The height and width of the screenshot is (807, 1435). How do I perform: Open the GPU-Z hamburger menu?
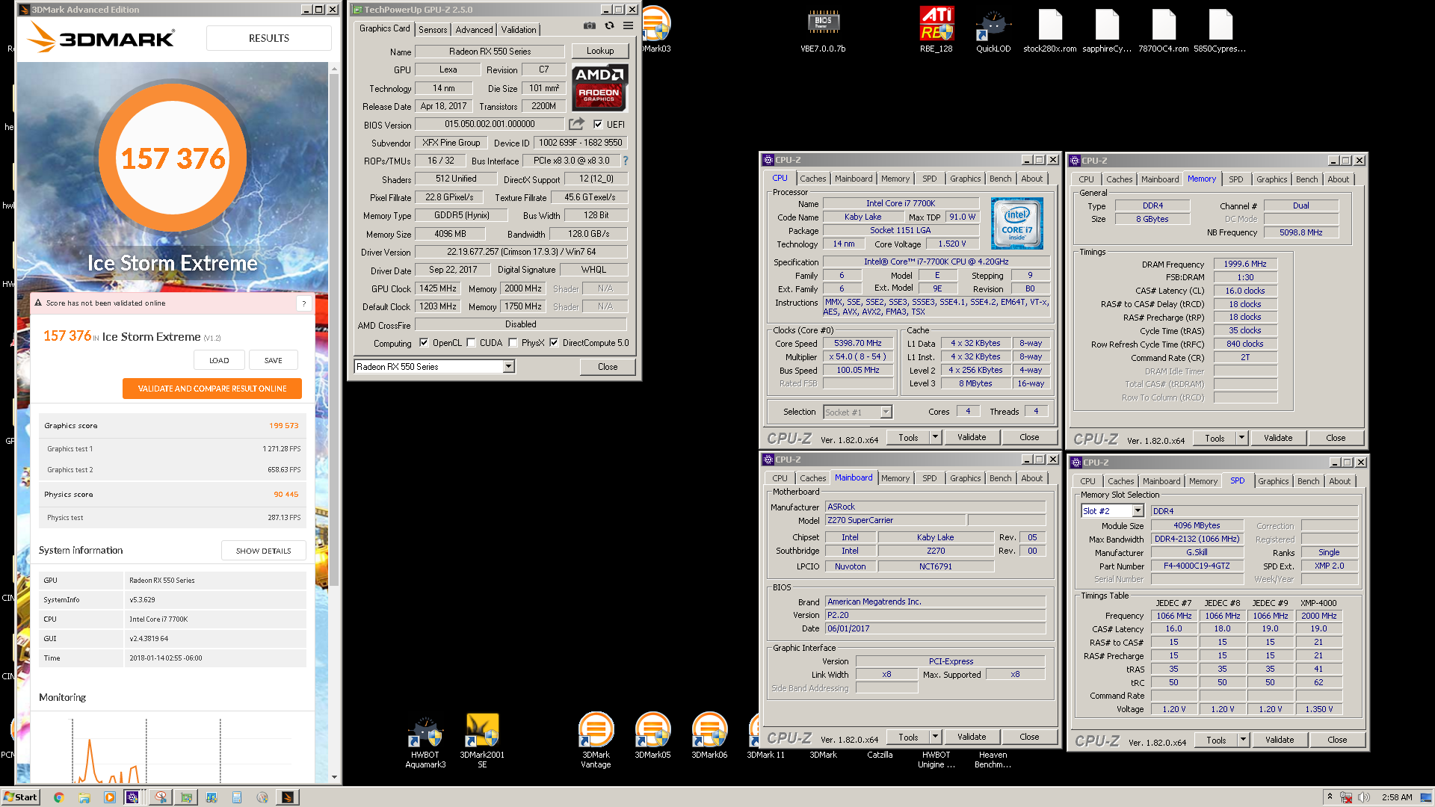(629, 26)
